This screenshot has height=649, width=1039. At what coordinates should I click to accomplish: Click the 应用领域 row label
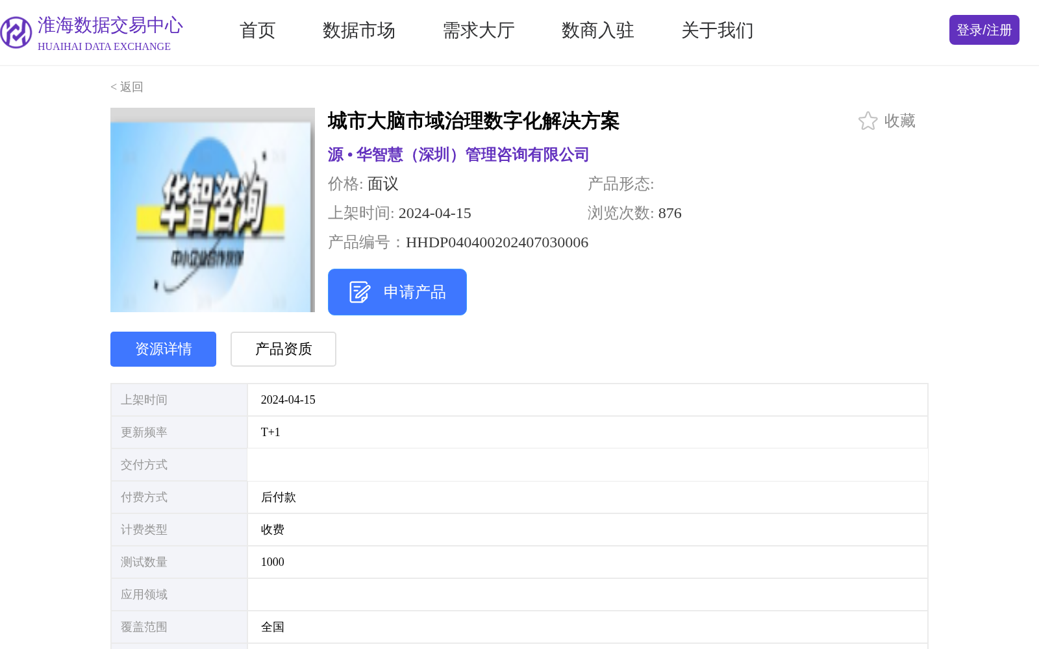tap(144, 594)
